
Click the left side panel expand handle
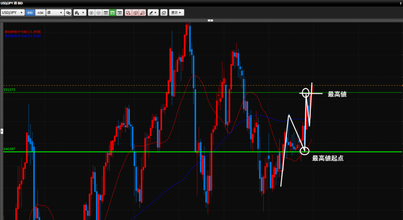click(2, 131)
